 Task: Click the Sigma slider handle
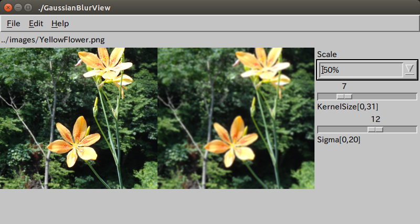tap(375, 129)
